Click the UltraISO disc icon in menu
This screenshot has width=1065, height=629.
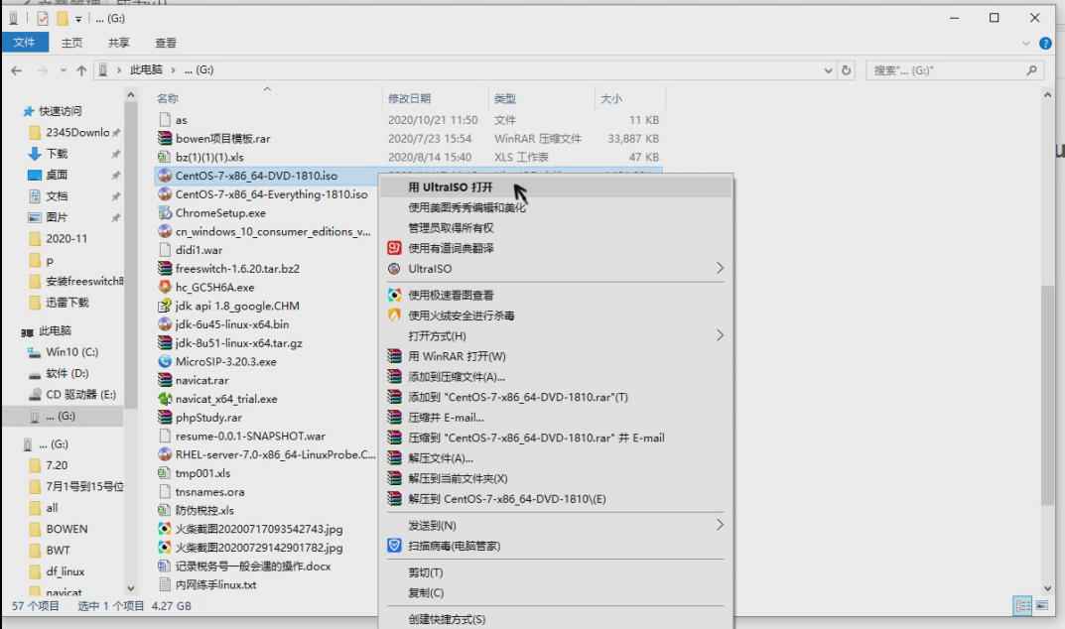pos(394,268)
